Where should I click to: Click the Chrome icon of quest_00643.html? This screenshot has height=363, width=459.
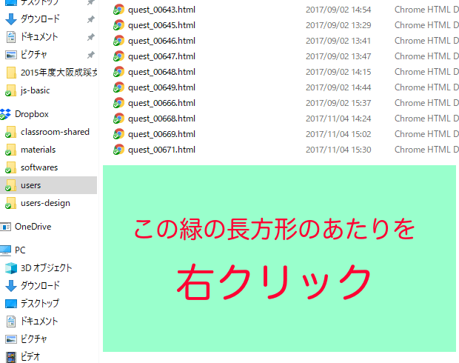pos(118,10)
